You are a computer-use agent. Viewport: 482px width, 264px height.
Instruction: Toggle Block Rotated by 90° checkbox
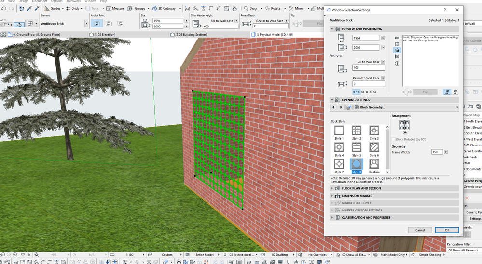[x=393, y=139]
